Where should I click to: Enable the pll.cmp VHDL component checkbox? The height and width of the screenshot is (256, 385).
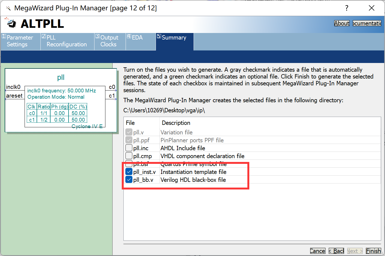tap(129, 156)
